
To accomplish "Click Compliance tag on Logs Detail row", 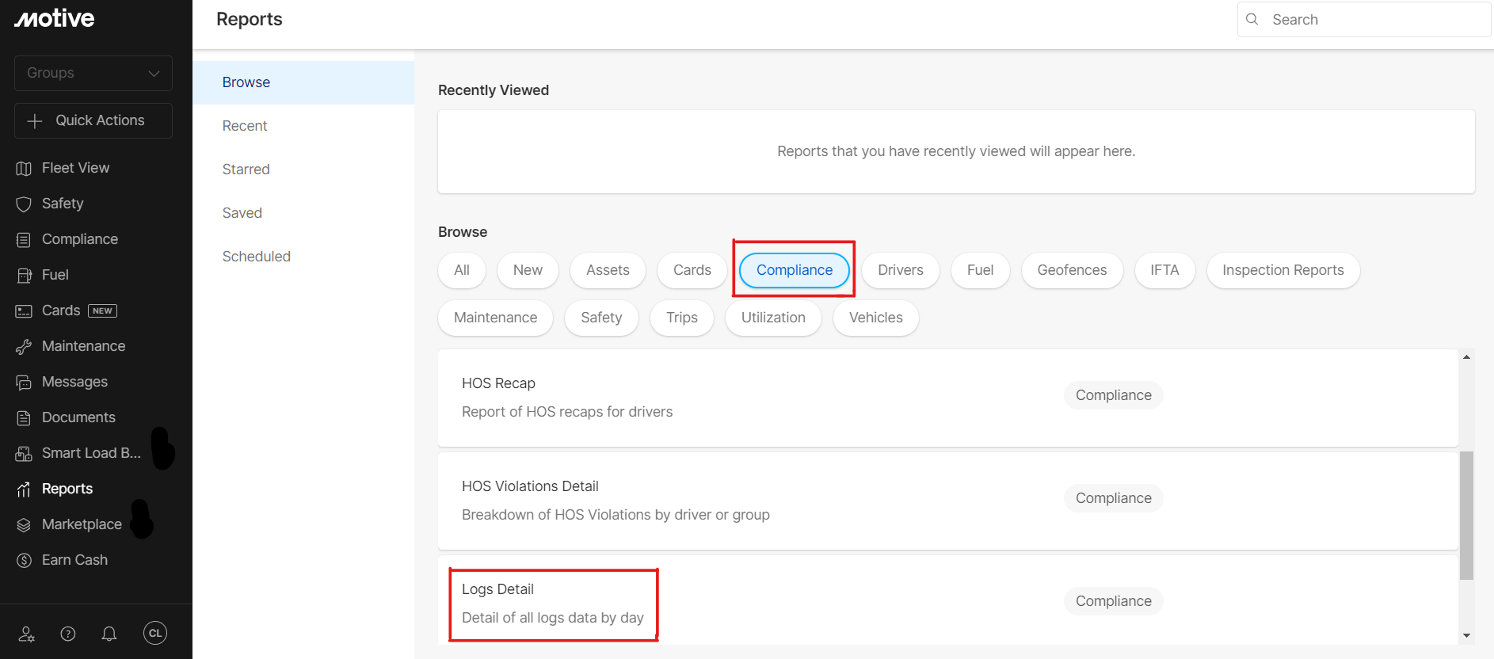I will pyautogui.click(x=1113, y=601).
